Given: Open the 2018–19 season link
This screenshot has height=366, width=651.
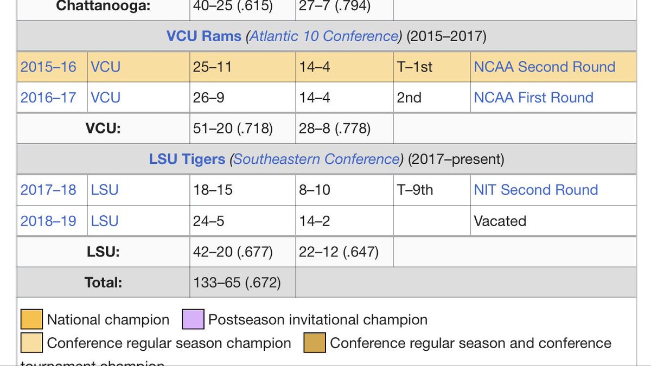Looking at the screenshot, I should (x=48, y=221).
